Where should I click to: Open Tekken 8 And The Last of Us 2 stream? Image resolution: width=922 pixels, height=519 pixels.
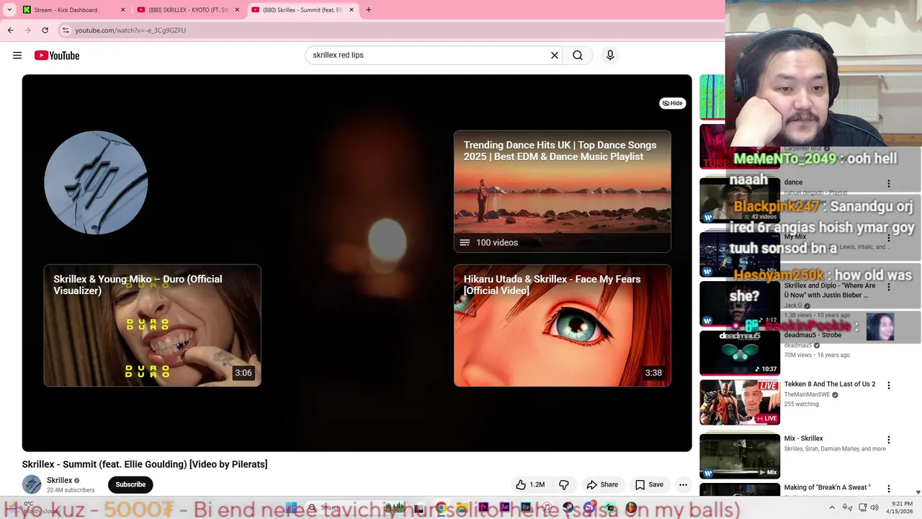click(830, 384)
